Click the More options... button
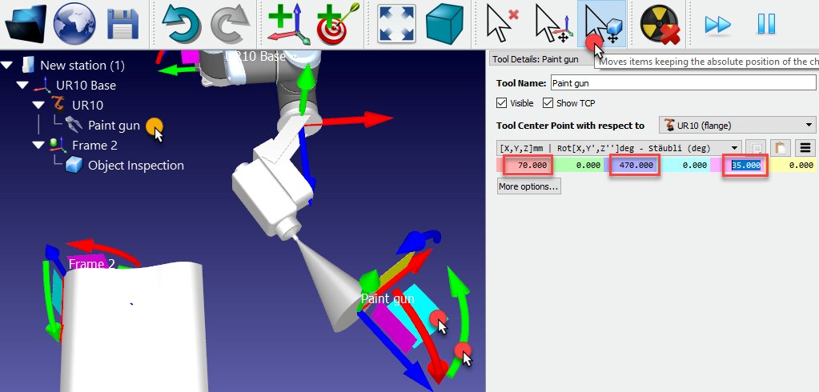 (x=528, y=186)
